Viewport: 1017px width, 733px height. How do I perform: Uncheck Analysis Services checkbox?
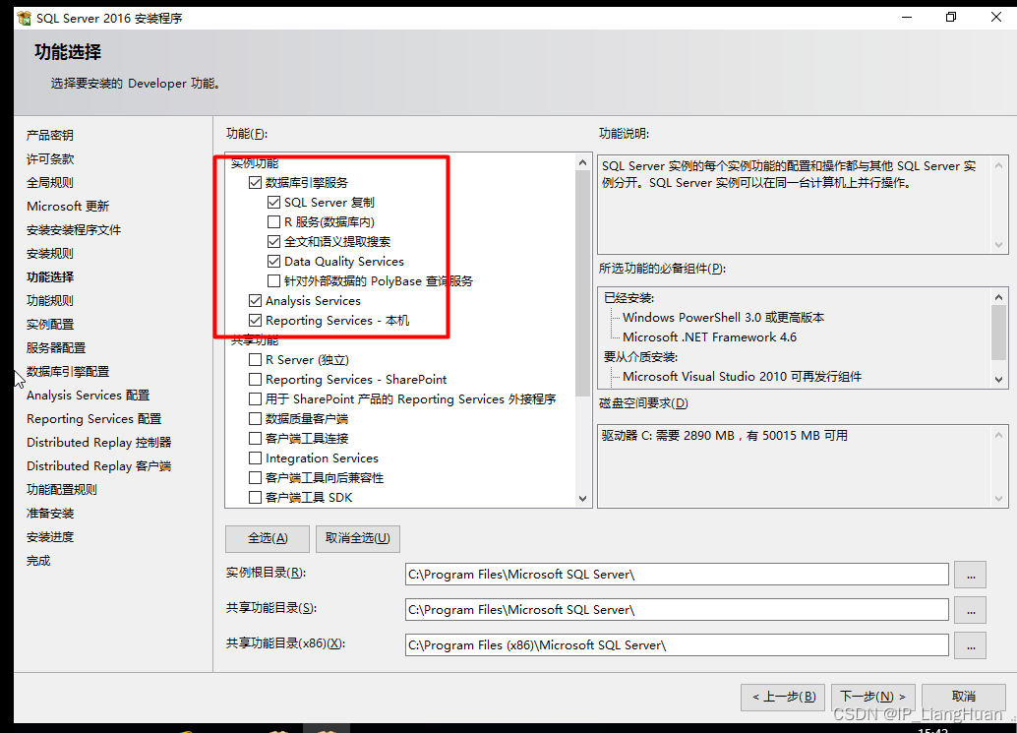255,301
